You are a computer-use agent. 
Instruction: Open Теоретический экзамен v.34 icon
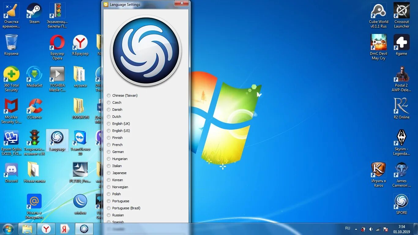point(34,143)
